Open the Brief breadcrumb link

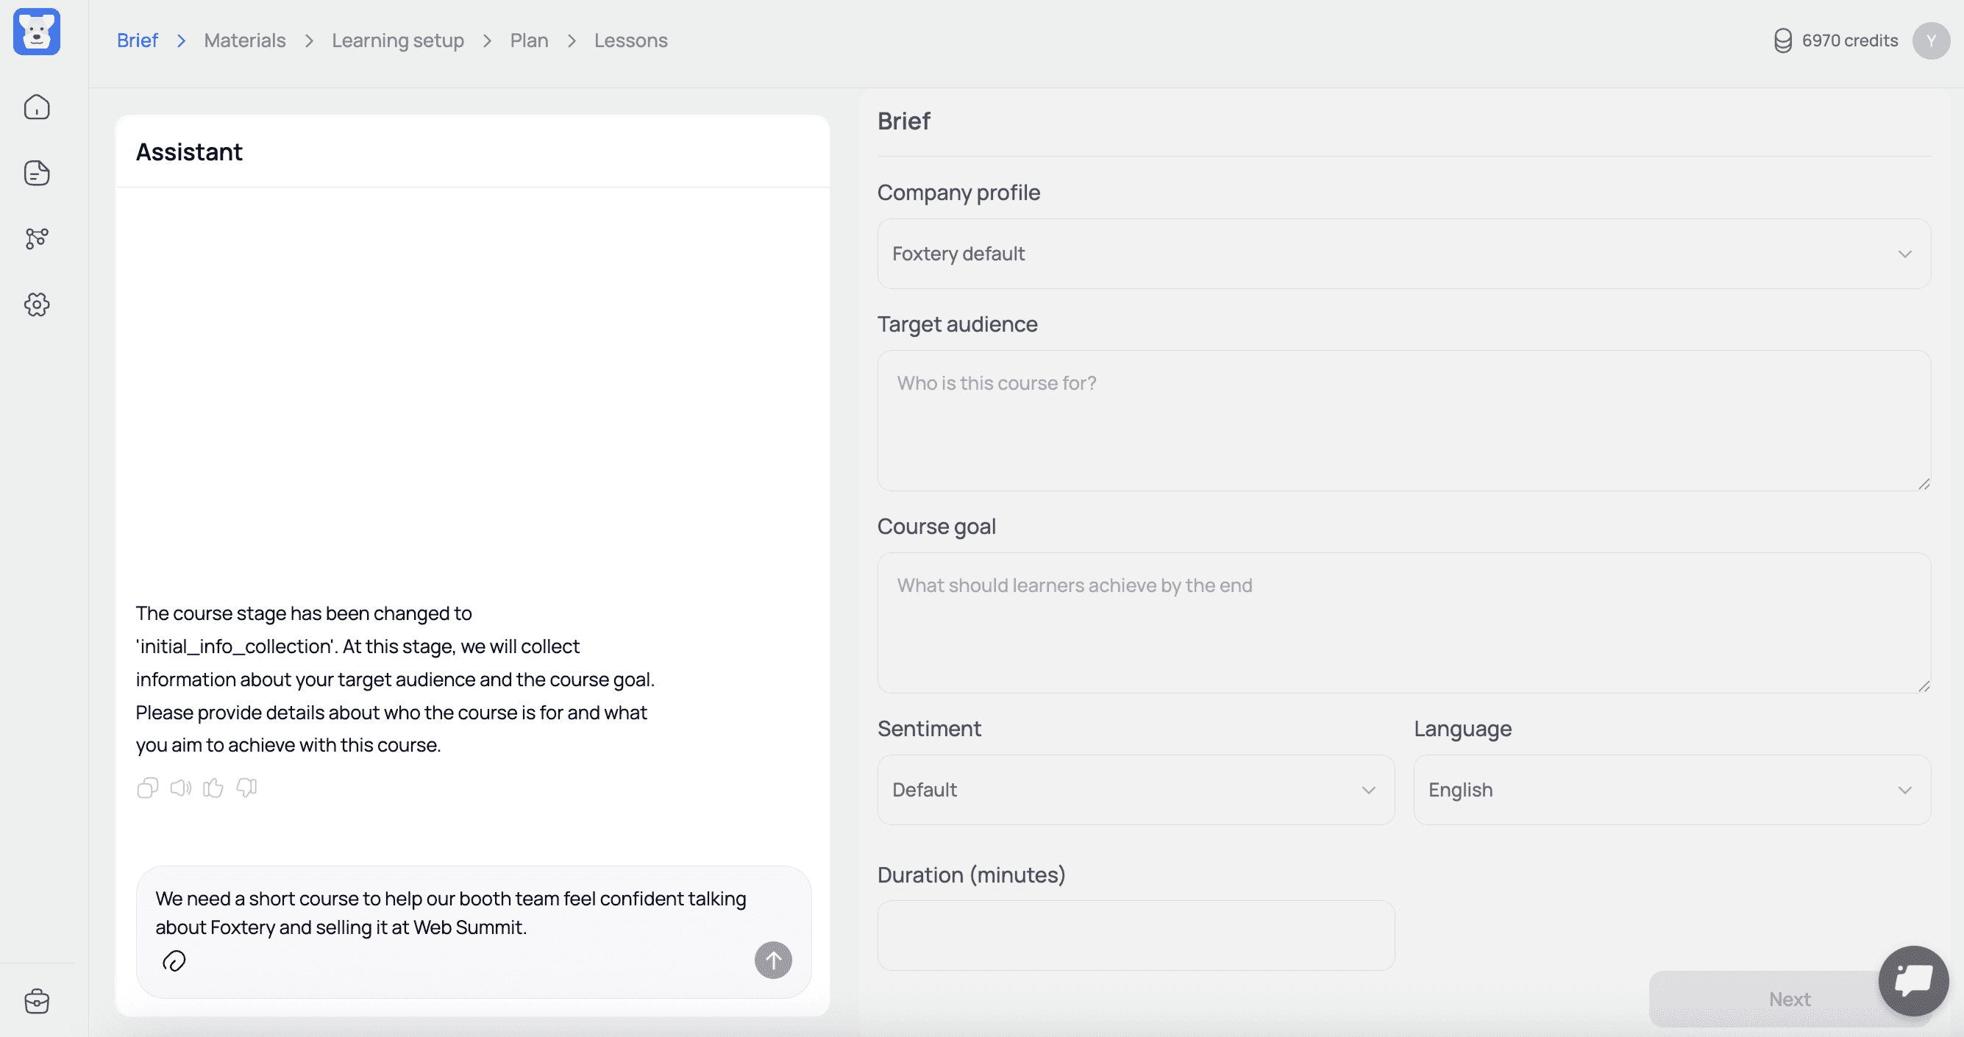coord(138,40)
